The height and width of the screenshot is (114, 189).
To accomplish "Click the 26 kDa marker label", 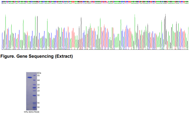I will pos(38,88).
